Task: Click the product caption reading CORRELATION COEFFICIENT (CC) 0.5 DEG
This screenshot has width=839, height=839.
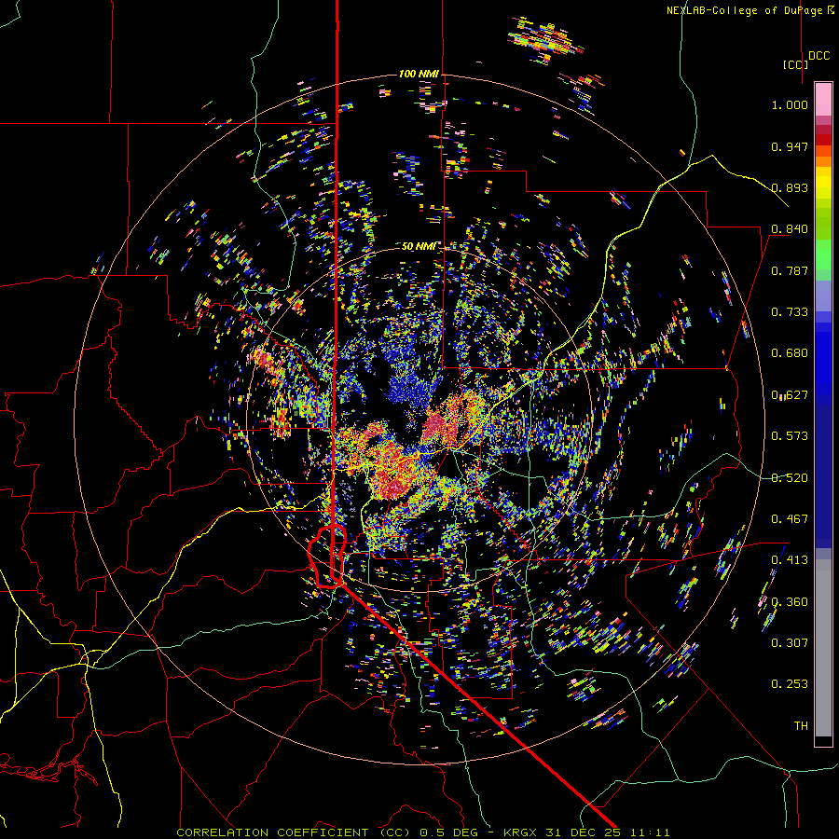Action: [328, 832]
